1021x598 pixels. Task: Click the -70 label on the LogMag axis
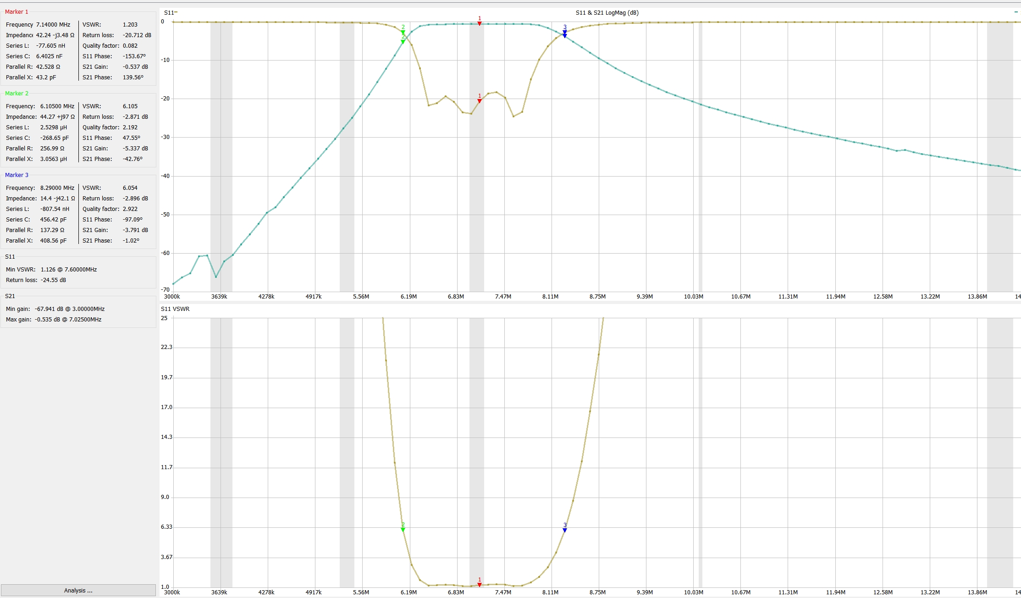166,289
